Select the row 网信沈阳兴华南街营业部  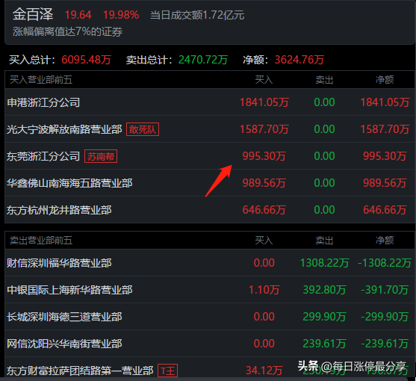coord(210,344)
